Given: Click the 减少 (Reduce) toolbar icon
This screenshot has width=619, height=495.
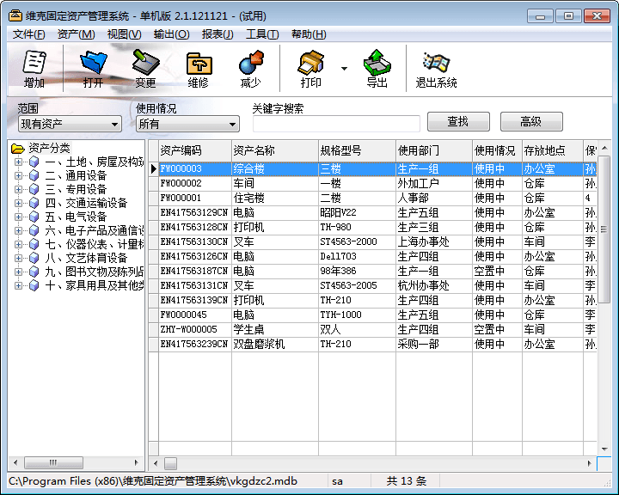Looking at the screenshot, I should 250,69.
